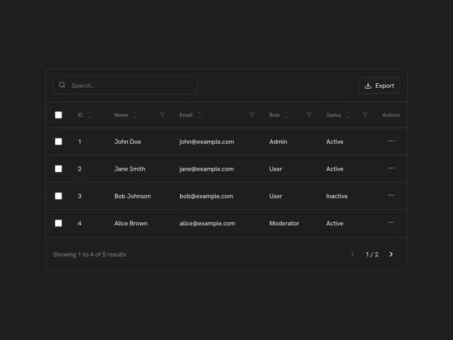Tick the checkbox for Alice Brown

pyautogui.click(x=59, y=223)
